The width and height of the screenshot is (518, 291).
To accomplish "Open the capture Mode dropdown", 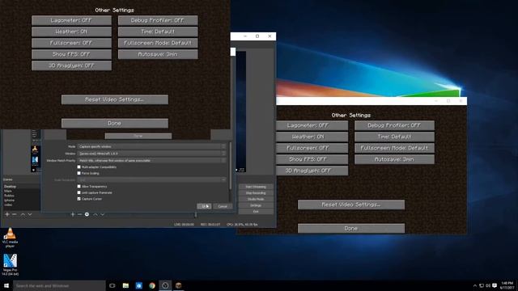I will (152, 146).
